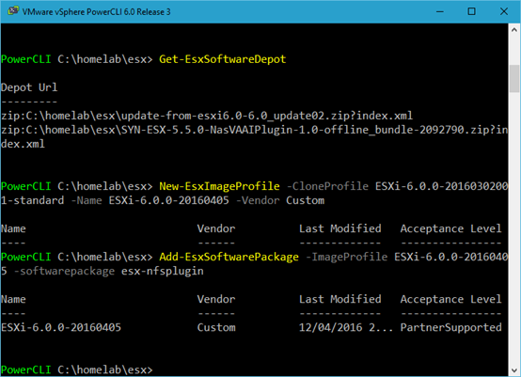
Task: Click the update-from-esxi6.0 depot URL line
Action: (x=207, y=116)
